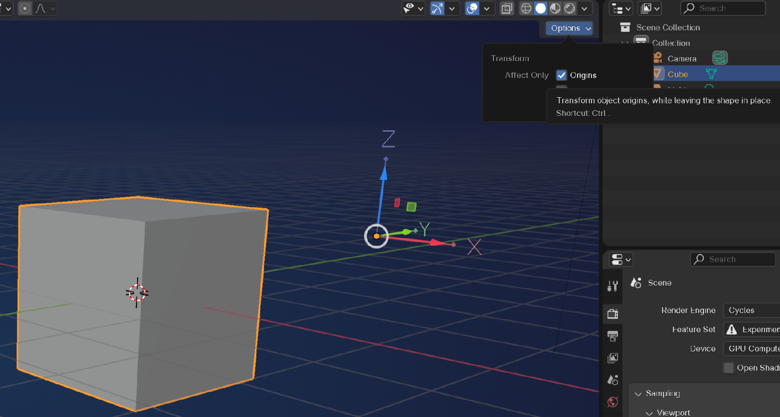Switch to wireframe viewport shading

pyautogui.click(x=526, y=9)
